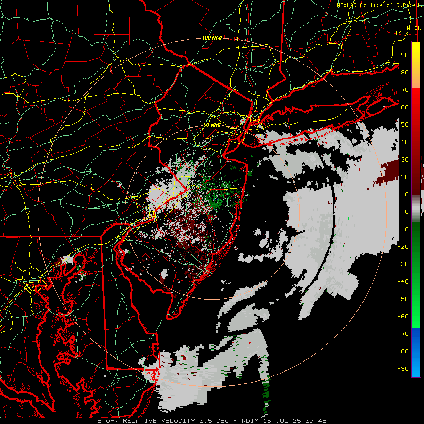Click the 80 value on the velocity scale
The width and height of the screenshot is (424, 424).
point(405,72)
